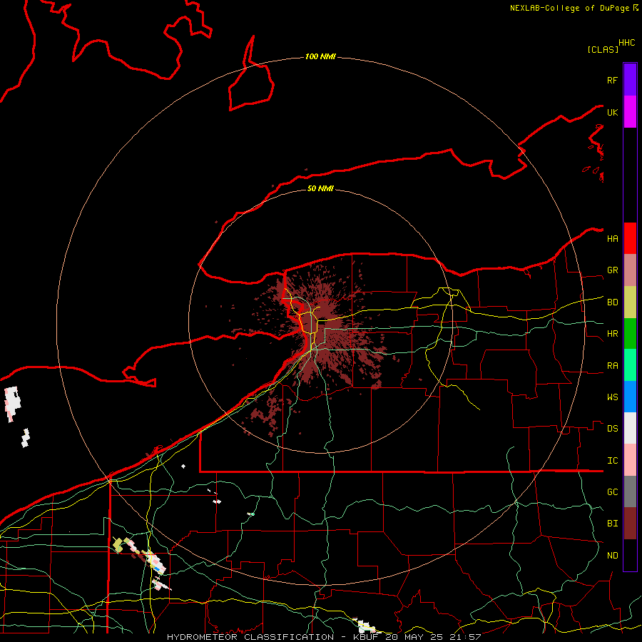642x642 pixels.
Task: Click the UK legend label
Action: (612, 112)
